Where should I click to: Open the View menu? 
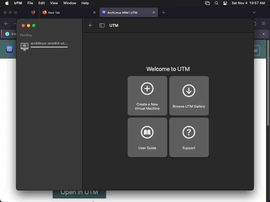coord(54,3)
